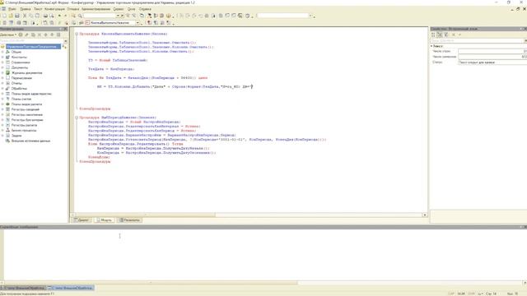The image size is (527, 296).
Task: Expand the Задачи tree branch
Action: (x=2, y=136)
